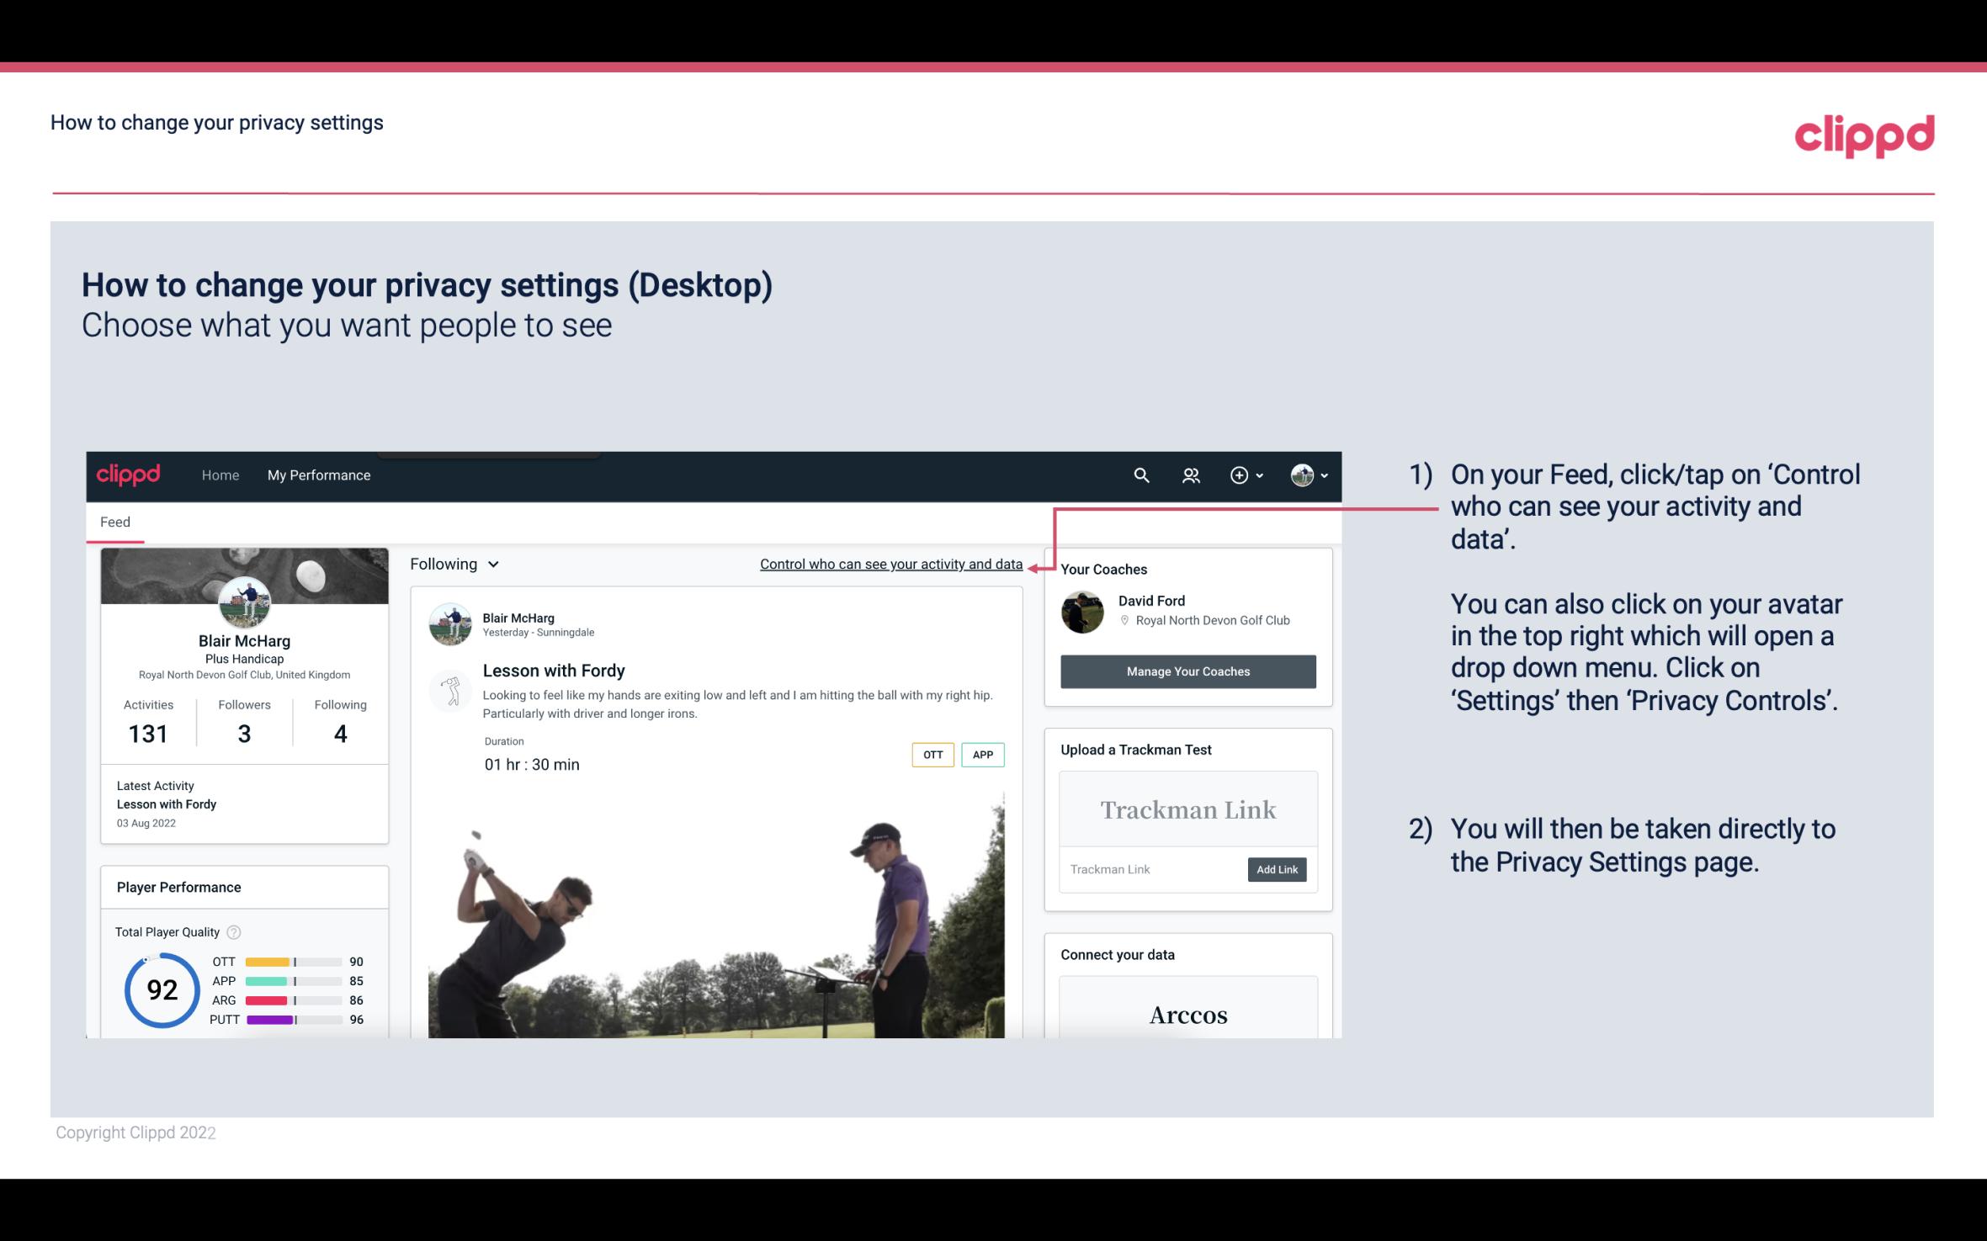Click Blair McHarg profile avatar image
This screenshot has height=1241, width=1987.
click(x=244, y=602)
